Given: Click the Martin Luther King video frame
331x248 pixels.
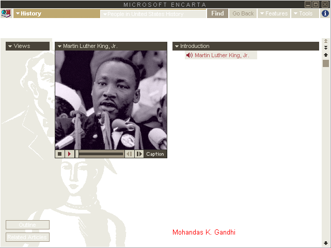Looking at the screenshot, I should (111, 100).
